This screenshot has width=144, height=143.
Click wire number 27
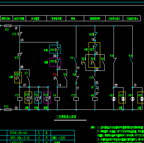(97, 93)
